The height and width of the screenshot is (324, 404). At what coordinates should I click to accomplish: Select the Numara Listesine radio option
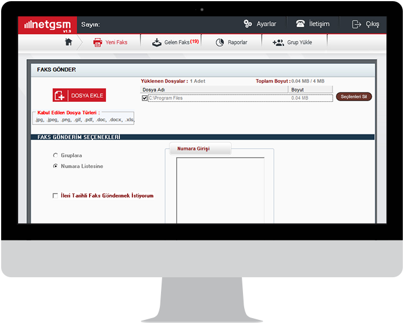(x=56, y=166)
